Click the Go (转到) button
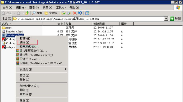The height and width of the screenshot is (102, 183). [175, 19]
